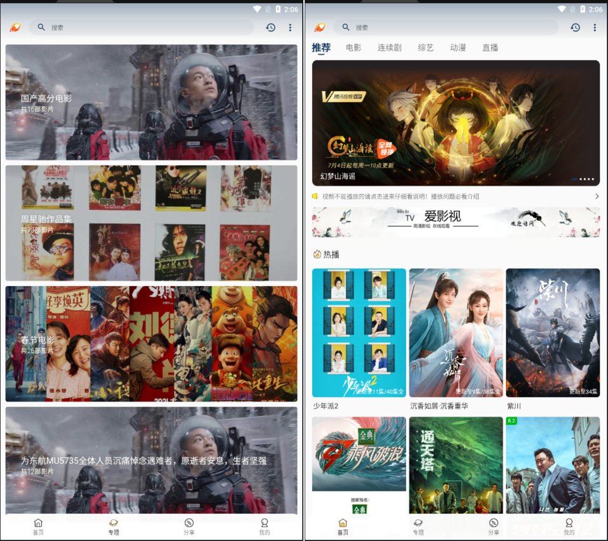Open the 通天塔 poster
This screenshot has height=541, width=608.
(456, 465)
